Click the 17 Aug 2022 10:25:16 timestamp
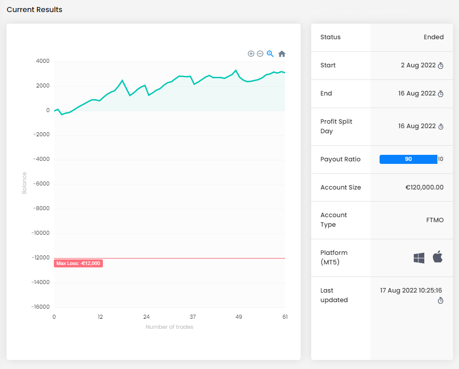Viewport: 459px width, 369px height. 411,291
